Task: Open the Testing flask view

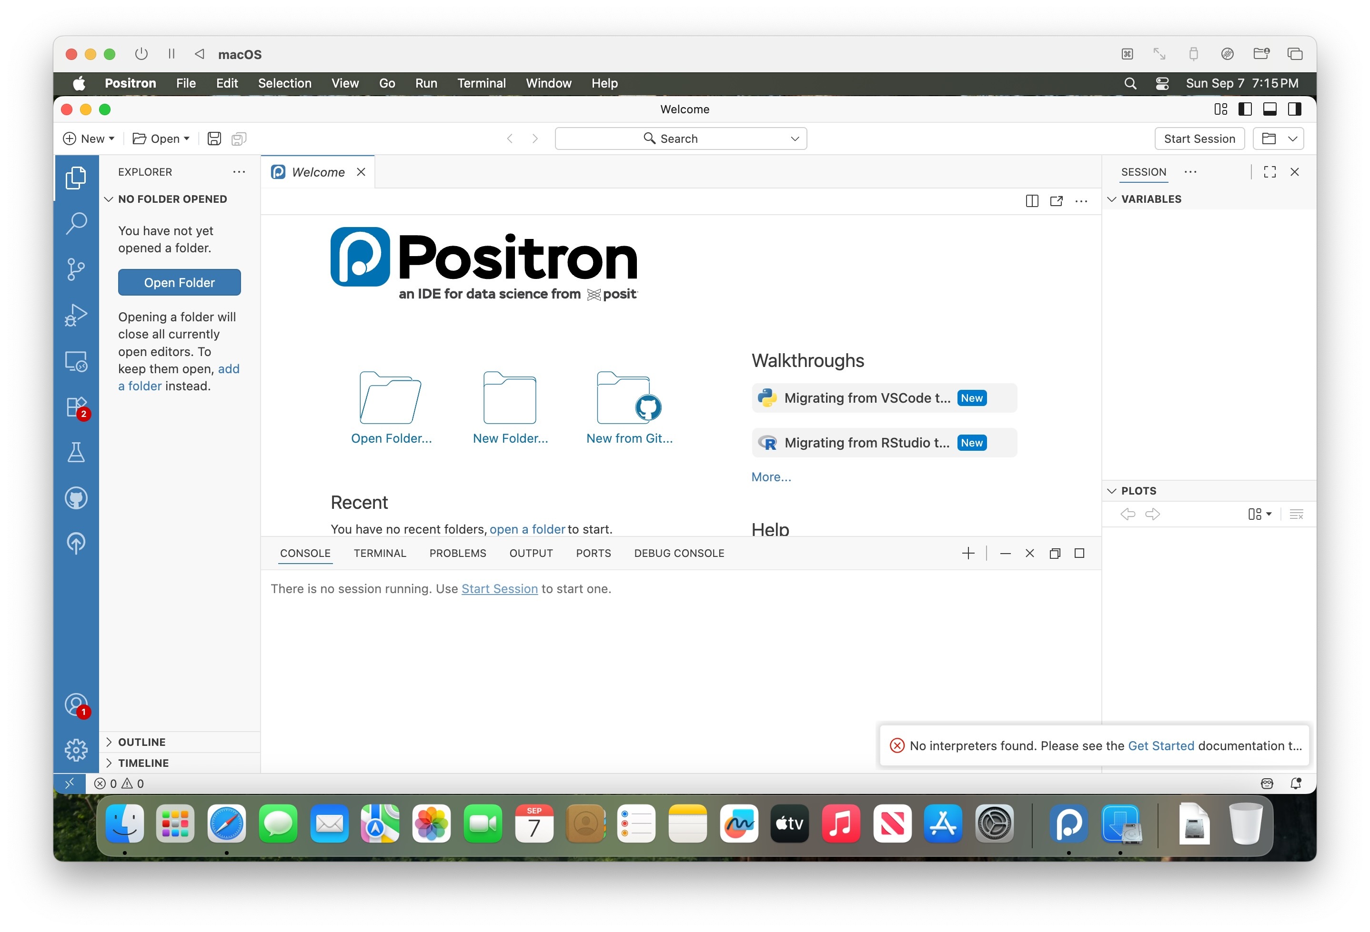Action: [x=75, y=452]
